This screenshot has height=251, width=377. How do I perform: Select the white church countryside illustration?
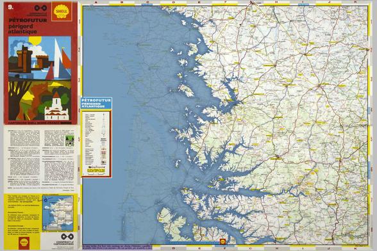coord(40,101)
